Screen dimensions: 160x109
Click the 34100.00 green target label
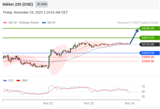pyautogui.click(x=149, y=28)
